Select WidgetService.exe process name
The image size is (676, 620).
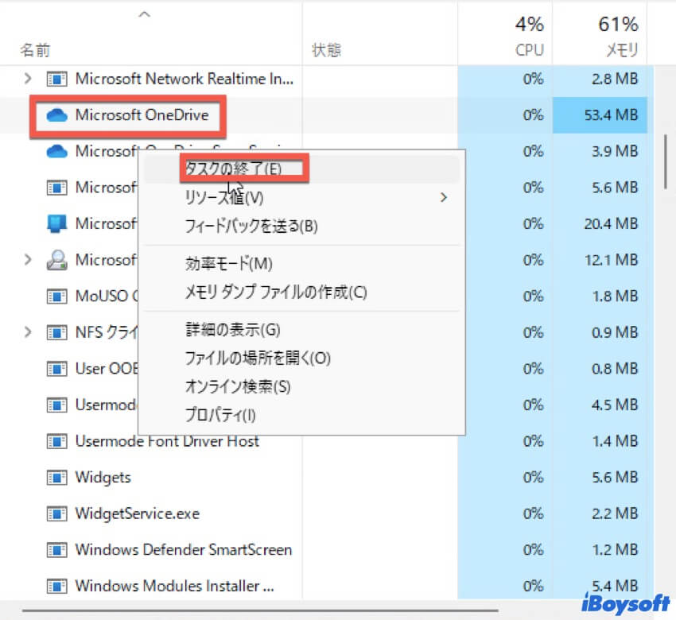click(x=138, y=513)
